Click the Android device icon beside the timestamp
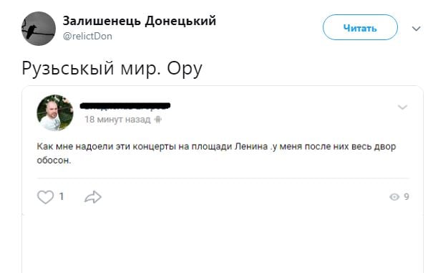The image size is (433, 273). point(158,120)
